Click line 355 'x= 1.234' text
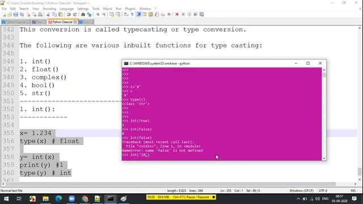The height and width of the screenshot is (204, 363). click(x=35, y=133)
